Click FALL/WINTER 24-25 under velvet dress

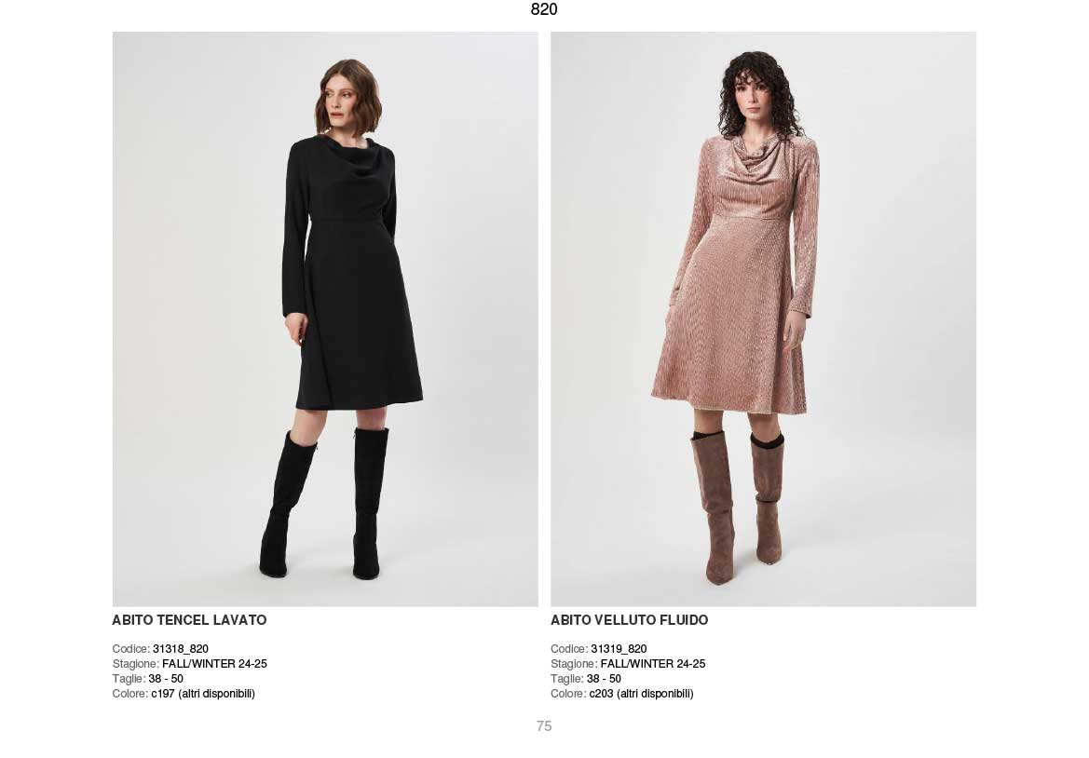653,664
